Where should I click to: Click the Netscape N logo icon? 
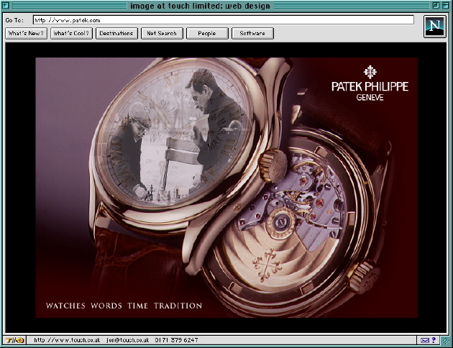pyautogui.click(x=435, y=27)
